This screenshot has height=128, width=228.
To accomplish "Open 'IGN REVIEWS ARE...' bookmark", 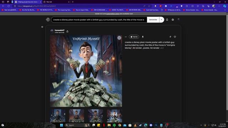I will coord(134,10).
